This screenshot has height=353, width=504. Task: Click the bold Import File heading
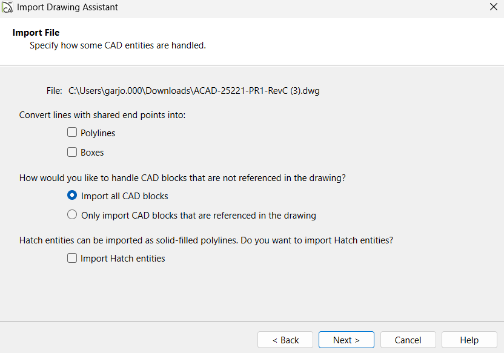36,33
